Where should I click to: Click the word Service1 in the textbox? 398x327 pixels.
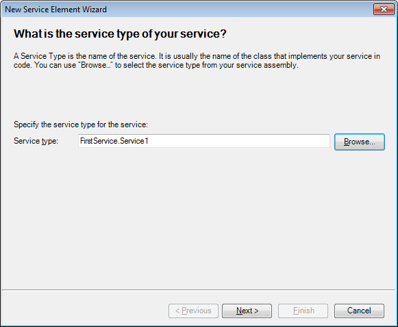click(x=134, y=141)
